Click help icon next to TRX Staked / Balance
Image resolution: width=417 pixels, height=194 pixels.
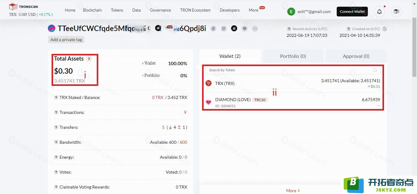(56, 97)
